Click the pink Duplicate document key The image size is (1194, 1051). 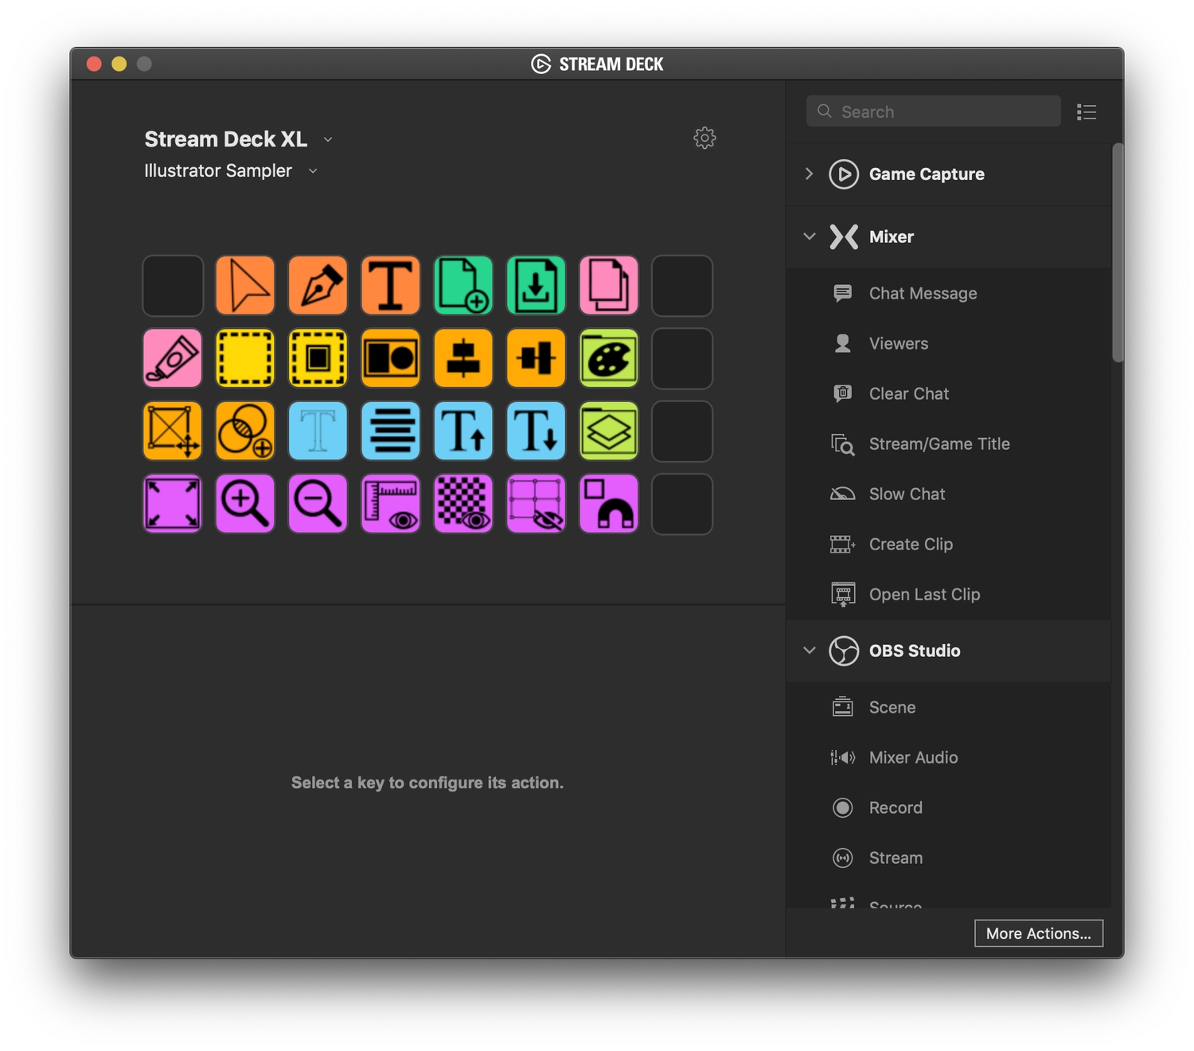[x=609, y=285]
